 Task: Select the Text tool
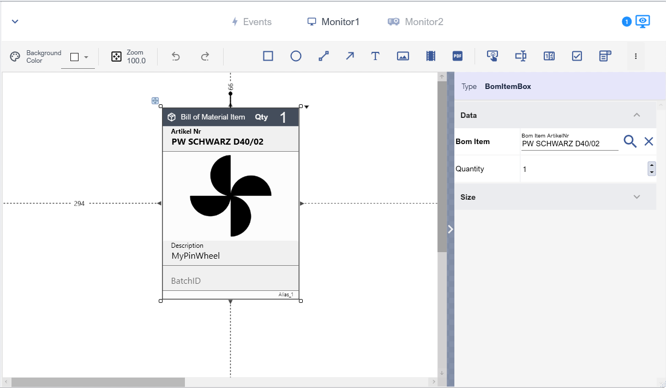click(x=375, y=56)
